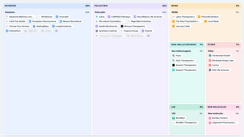Click the COMPASS Pathways logo icon
The image size is (244, 137).
pos(109,17)
